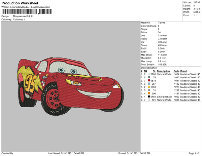Screen dimensions: 202x156
Task: Click the 'Brand' column header
Action: (184, 71)
